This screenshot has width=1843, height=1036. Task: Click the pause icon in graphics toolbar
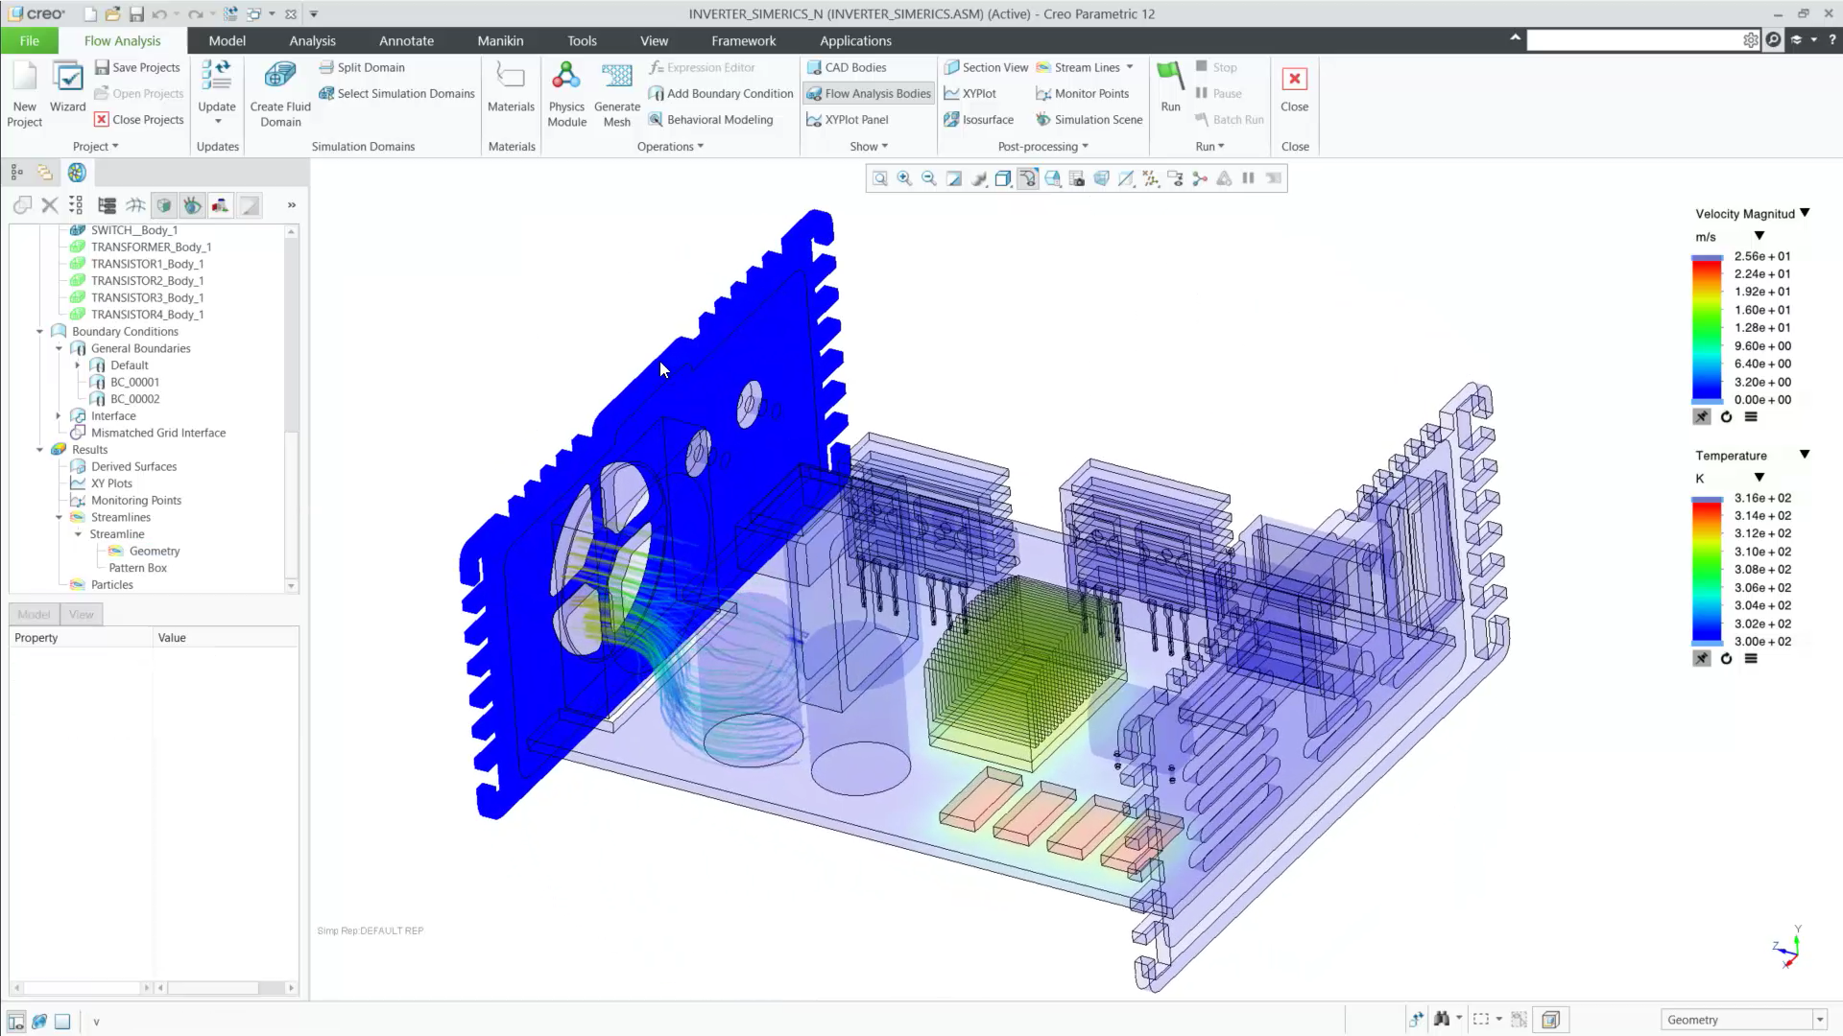pos(1249,178)
